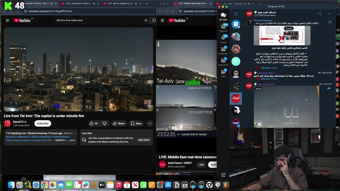Viewport: 340px width, 191px height.
Task: Open Telegram All Chats folder
Action: pos(223,16)
